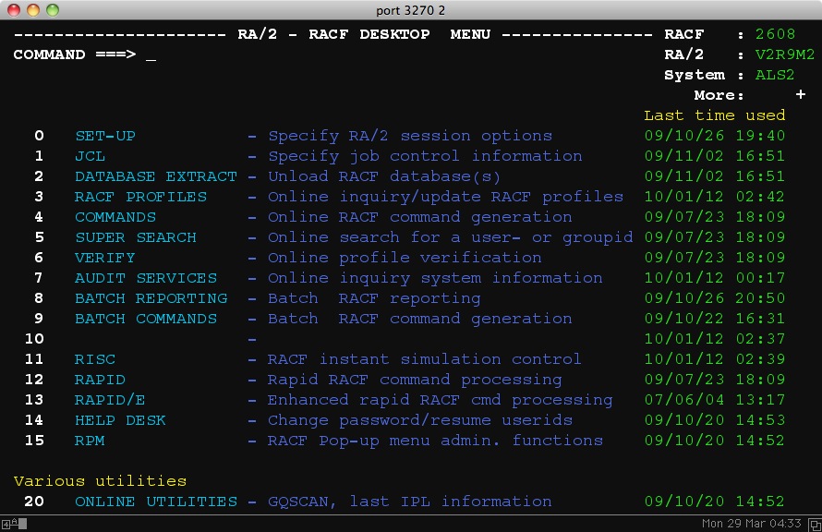Open SUPER SEARCH option
Viewport: 822px width, 532px height.
coord(135,237)
